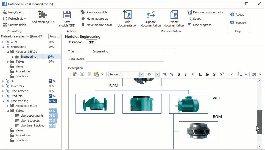265x150 pixels.
Task: Open clipboard toolbar overflow arrow
Action: pos(102,74)
